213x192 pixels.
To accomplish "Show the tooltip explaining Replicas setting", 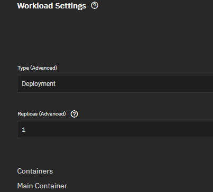I will coord(74,114).
